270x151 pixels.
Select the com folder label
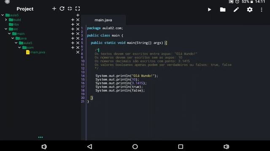(x=30, y=47)
